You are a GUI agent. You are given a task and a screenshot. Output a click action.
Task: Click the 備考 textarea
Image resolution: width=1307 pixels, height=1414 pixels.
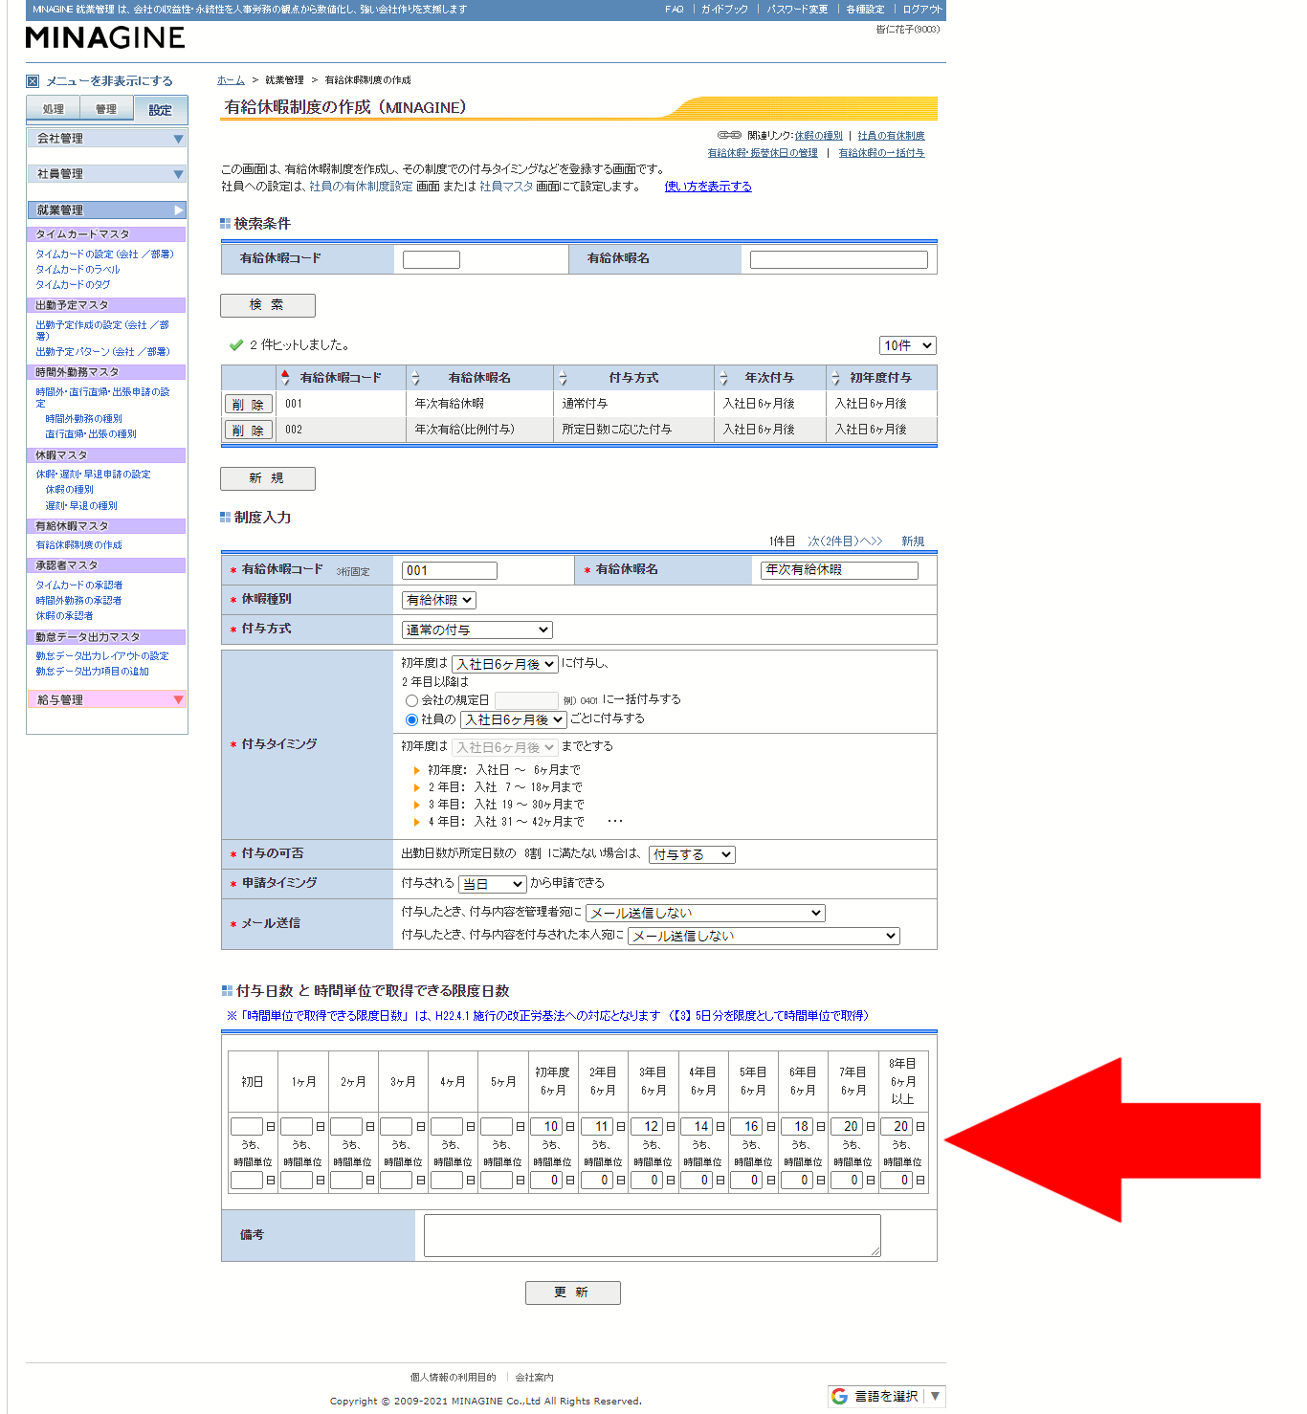652,1235
